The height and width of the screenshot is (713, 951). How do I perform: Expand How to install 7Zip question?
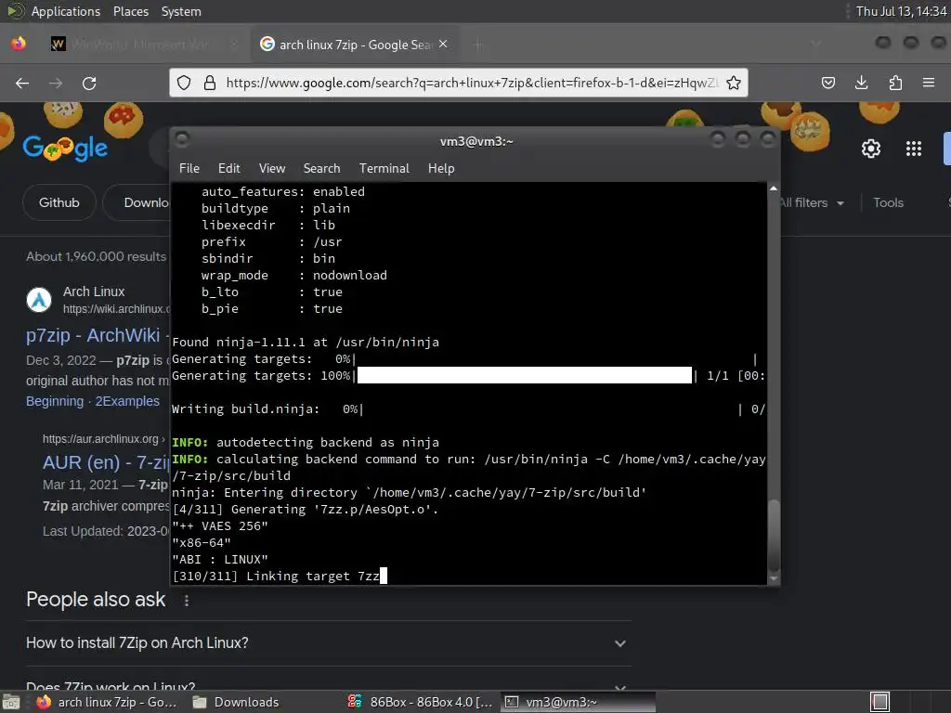point(328,643)
